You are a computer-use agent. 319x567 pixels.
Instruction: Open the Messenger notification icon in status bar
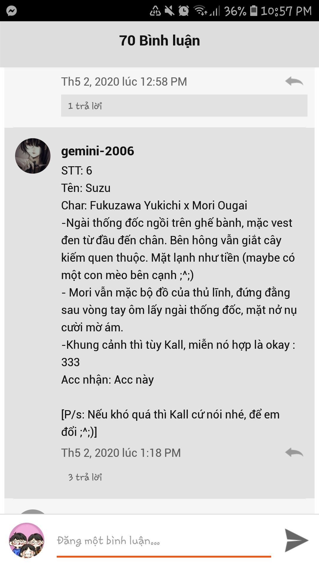[12, 11]
